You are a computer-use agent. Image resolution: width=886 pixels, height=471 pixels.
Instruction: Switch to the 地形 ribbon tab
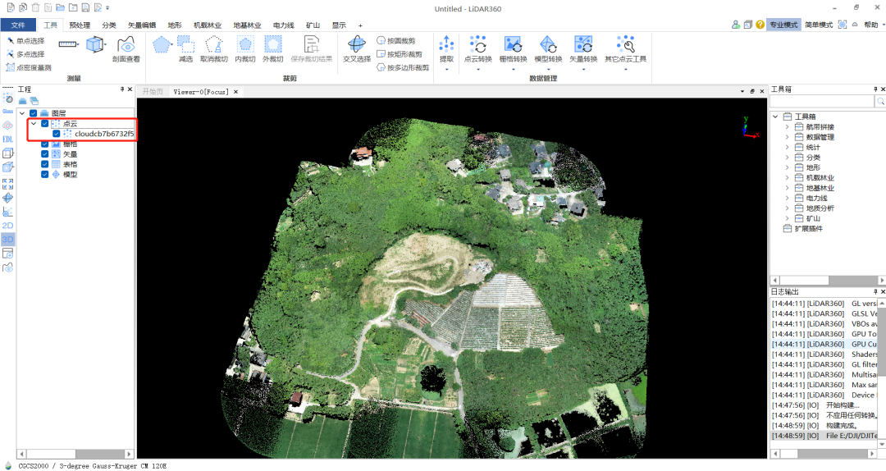[175, 25]
